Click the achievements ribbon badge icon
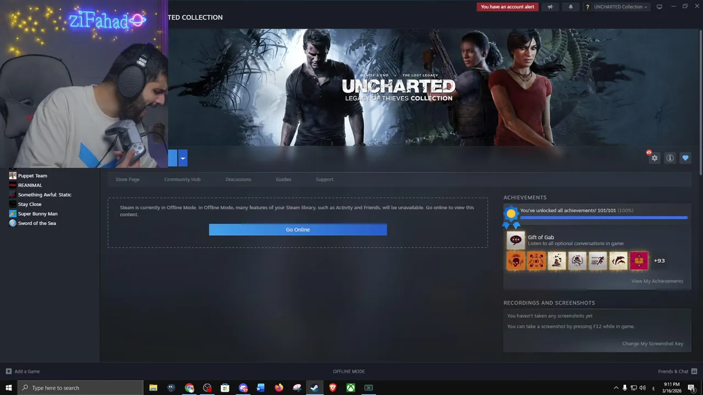This screenshot has height=395, width=703. pos(511,216)
